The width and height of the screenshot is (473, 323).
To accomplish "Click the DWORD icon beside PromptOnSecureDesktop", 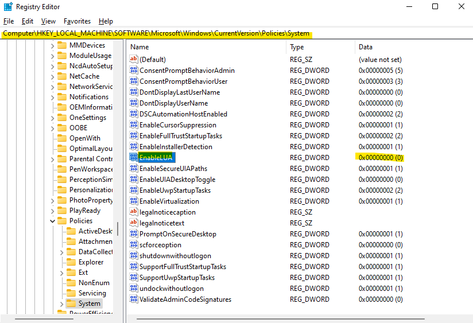I will (x=134, y=234).
